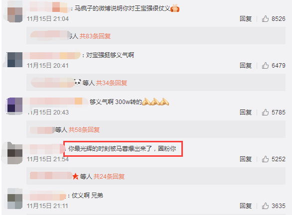Like the comment with 3635 likes
The width and height of the screenshot is (292, 215).
point(265,206)
